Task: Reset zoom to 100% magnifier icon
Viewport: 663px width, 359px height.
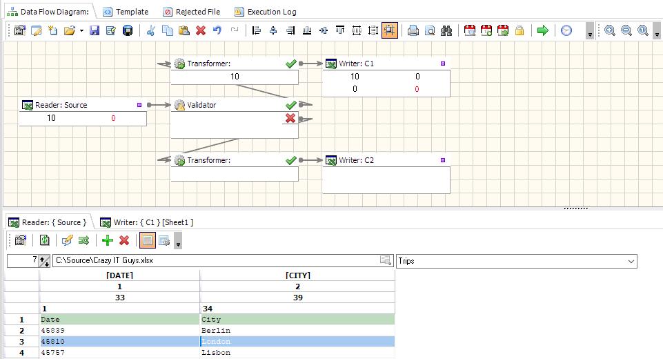Action: pyautogui.click(x=643, y=30)
